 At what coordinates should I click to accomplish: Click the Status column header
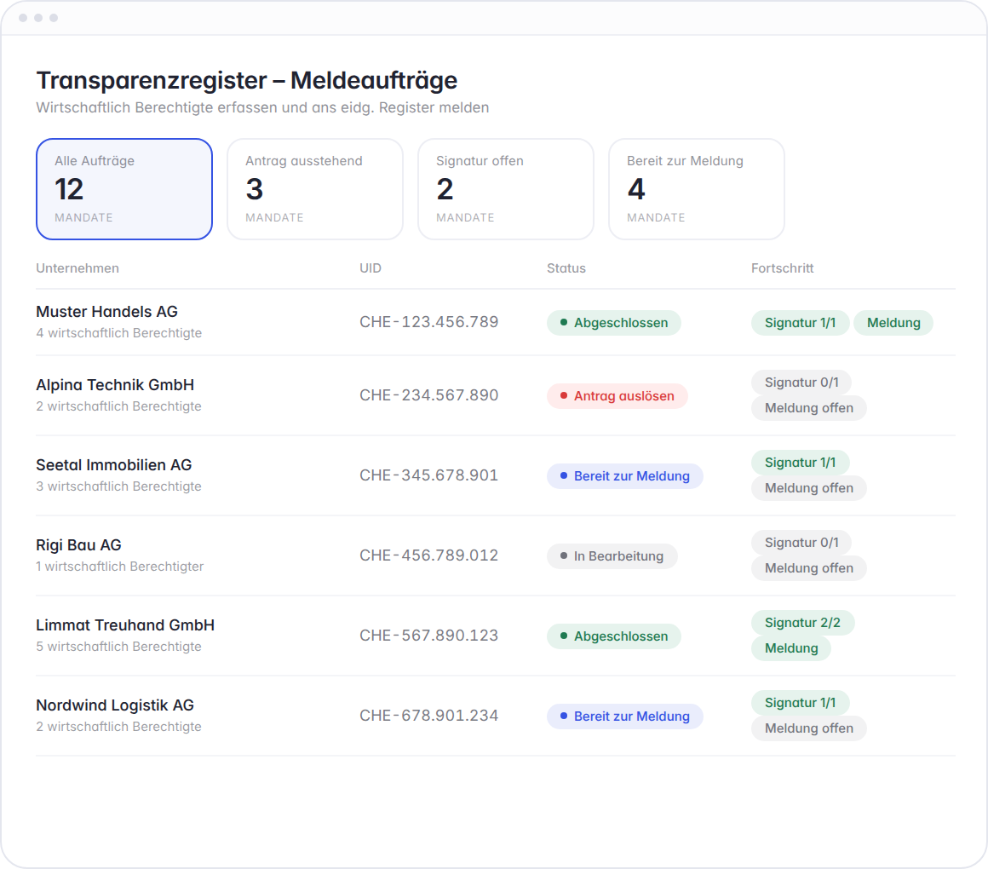tap(566, 268)
